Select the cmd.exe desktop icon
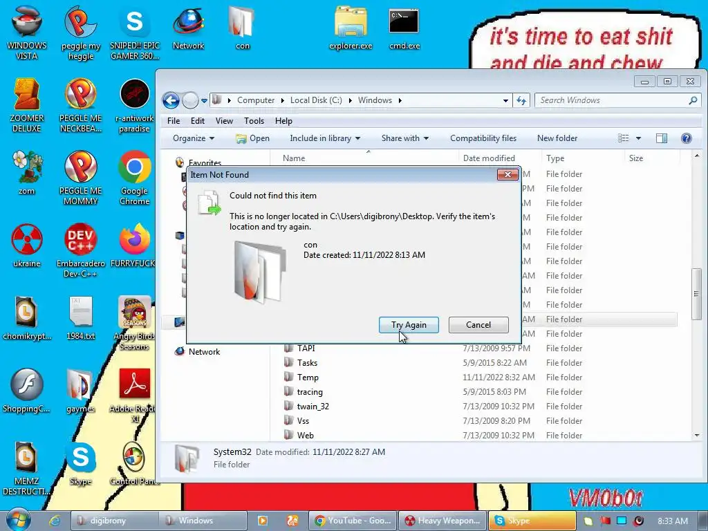 (x=404, y=28)
